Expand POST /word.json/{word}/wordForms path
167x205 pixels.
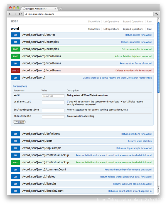[41, 56]
